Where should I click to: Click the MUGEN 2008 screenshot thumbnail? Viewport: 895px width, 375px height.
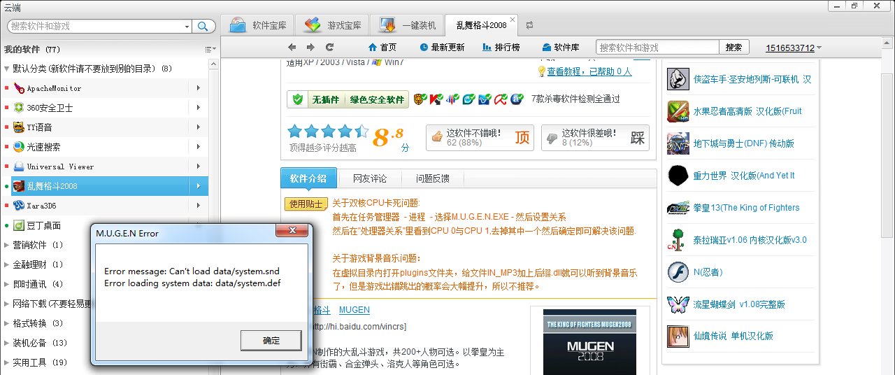coord(589,342)
